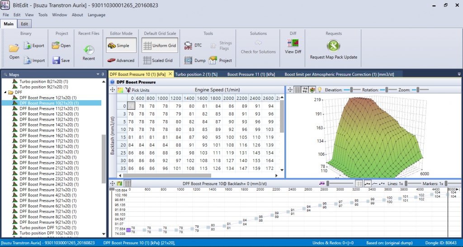463x247 pixels.
Task: Click the 2D graph move-arrows icon
Action: click(x=112, y=183)
